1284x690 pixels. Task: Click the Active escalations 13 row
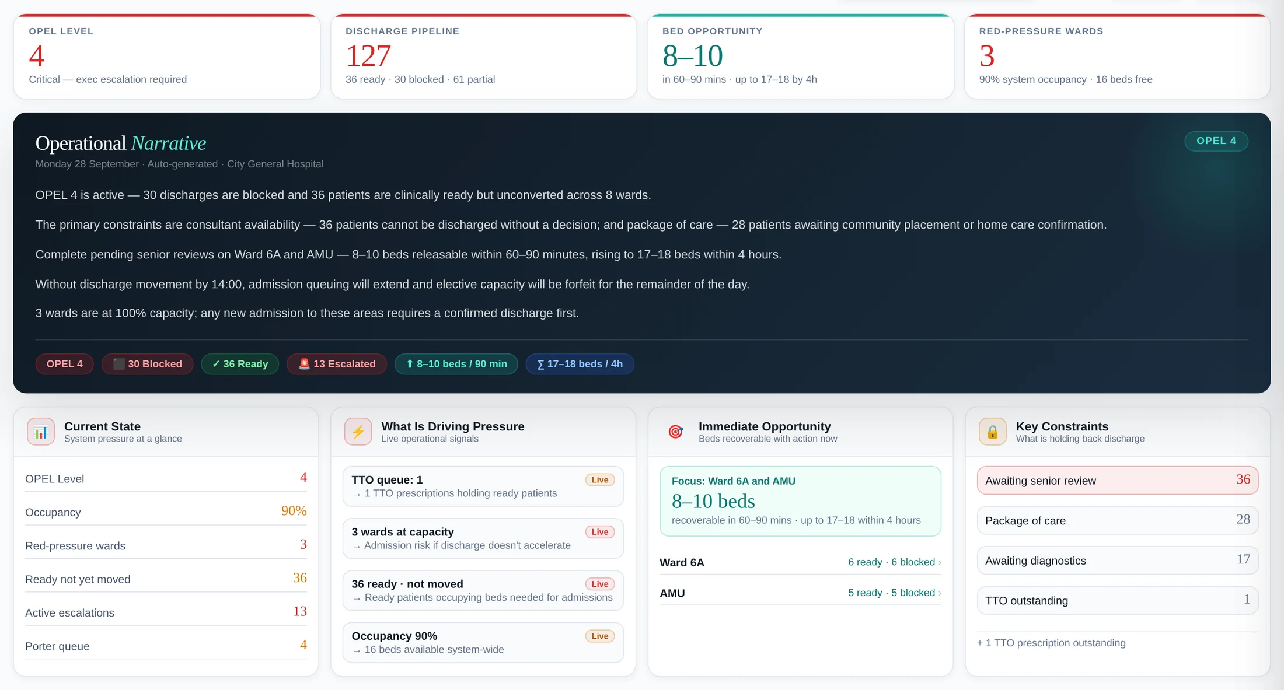pos(166,612)
